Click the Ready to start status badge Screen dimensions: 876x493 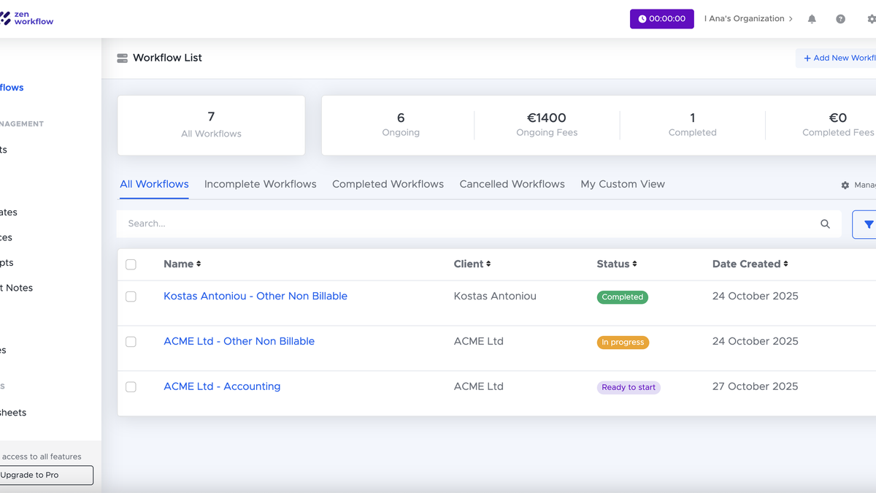pos(629,388)
